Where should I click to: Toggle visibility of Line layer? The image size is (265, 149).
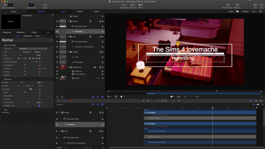pyautogui.click(x=57, y=57)
